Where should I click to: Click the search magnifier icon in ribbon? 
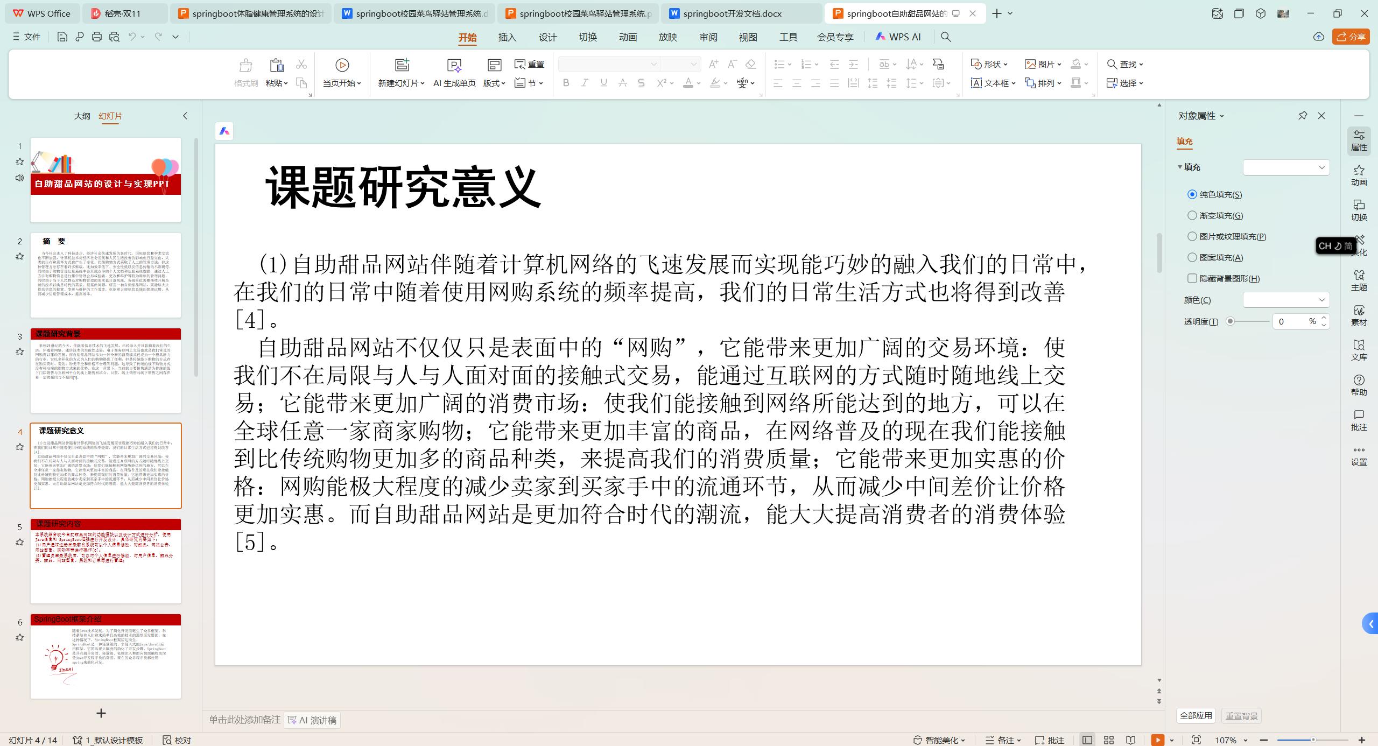pos(946,37)
